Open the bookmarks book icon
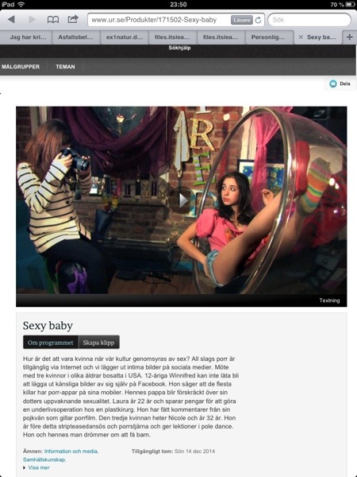Image resolution: width=357 pixels, height=477 pixels. pyautogui.click(x=53, y=20)
